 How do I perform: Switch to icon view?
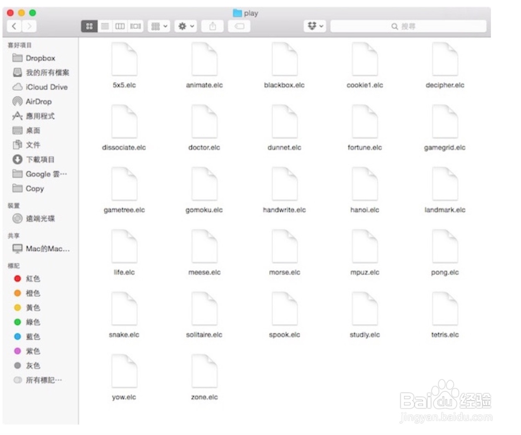pos(89,26)
